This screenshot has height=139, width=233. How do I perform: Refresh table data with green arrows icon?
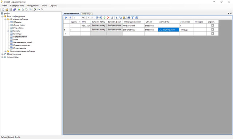[104, 17]
